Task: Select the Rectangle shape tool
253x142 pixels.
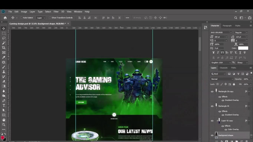Action: [4, 115]
